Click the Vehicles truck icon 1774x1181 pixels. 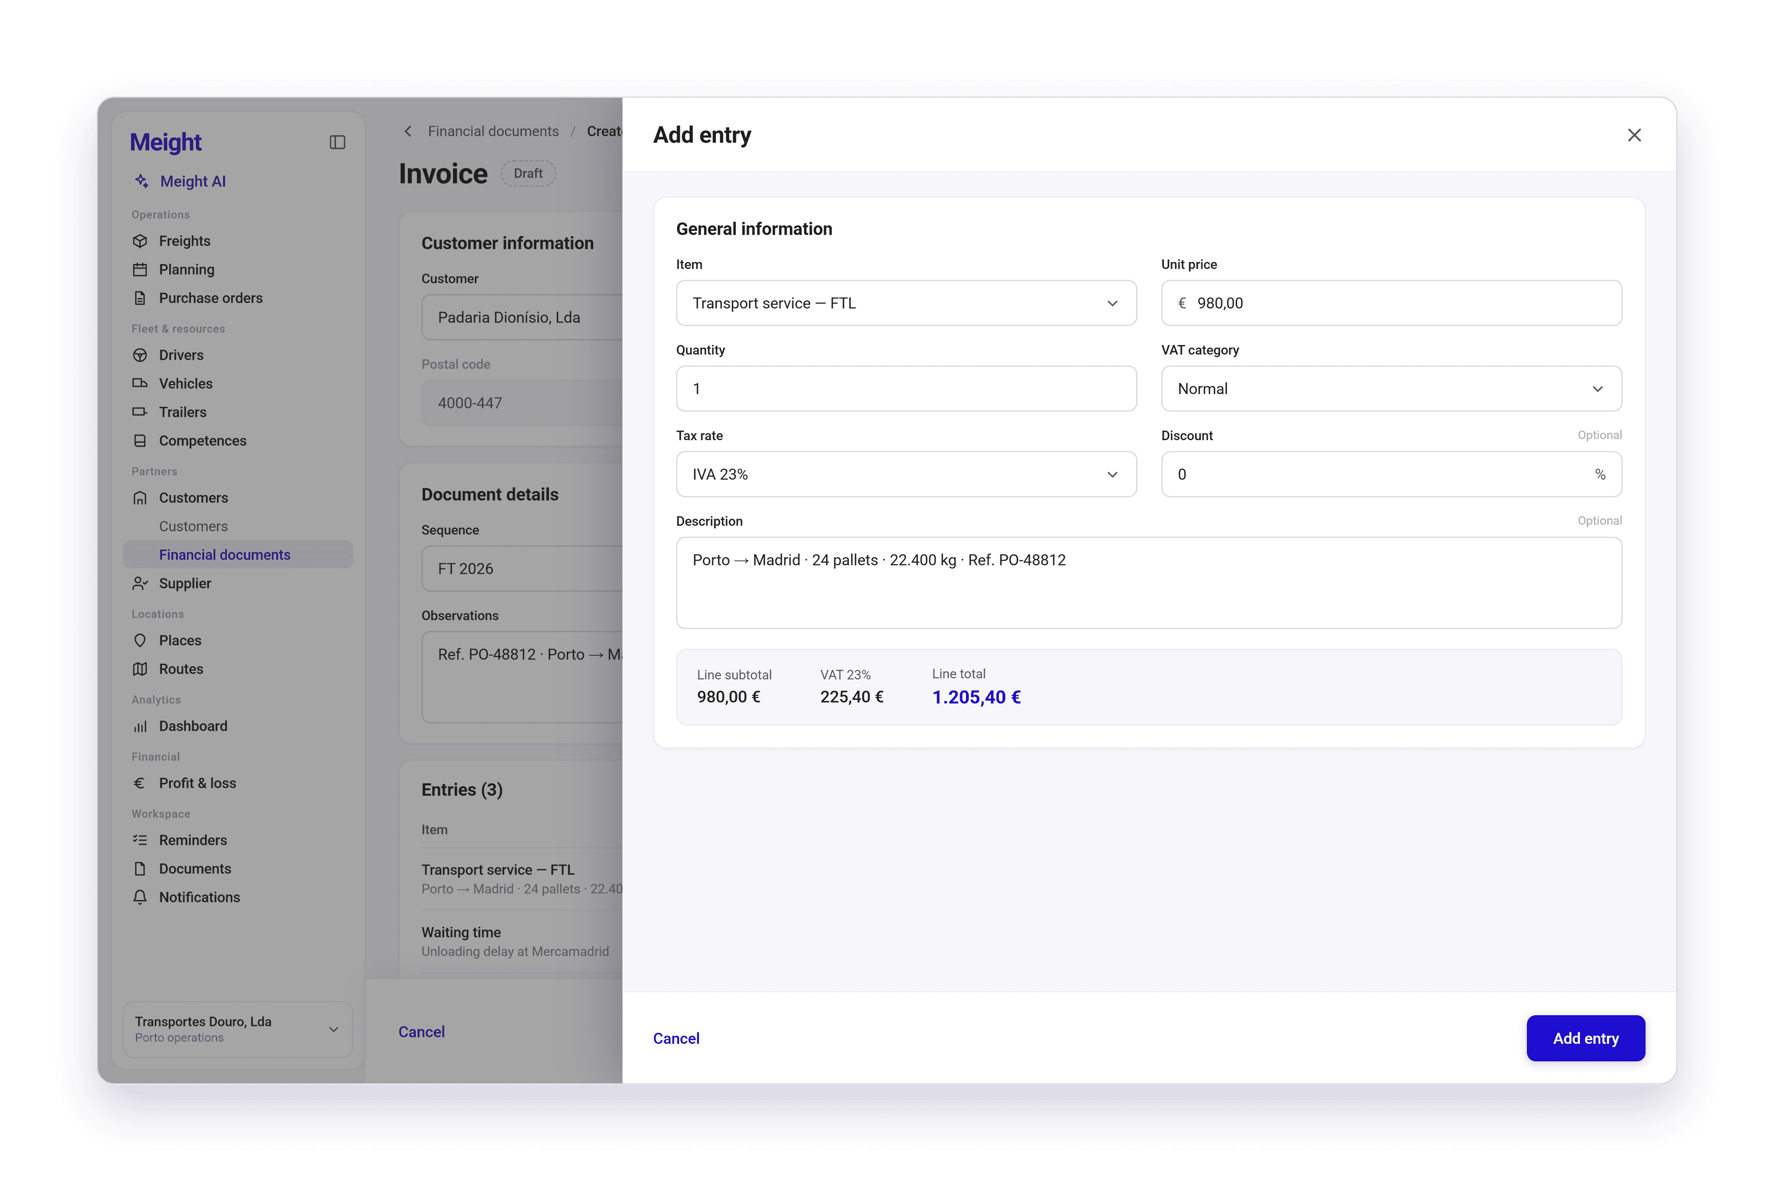tap(140, 383)
